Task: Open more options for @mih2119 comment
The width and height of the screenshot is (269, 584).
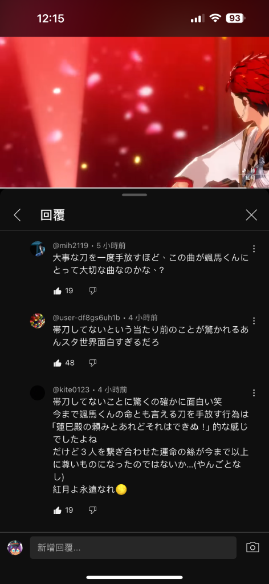Action: click(x=254, y=249)
